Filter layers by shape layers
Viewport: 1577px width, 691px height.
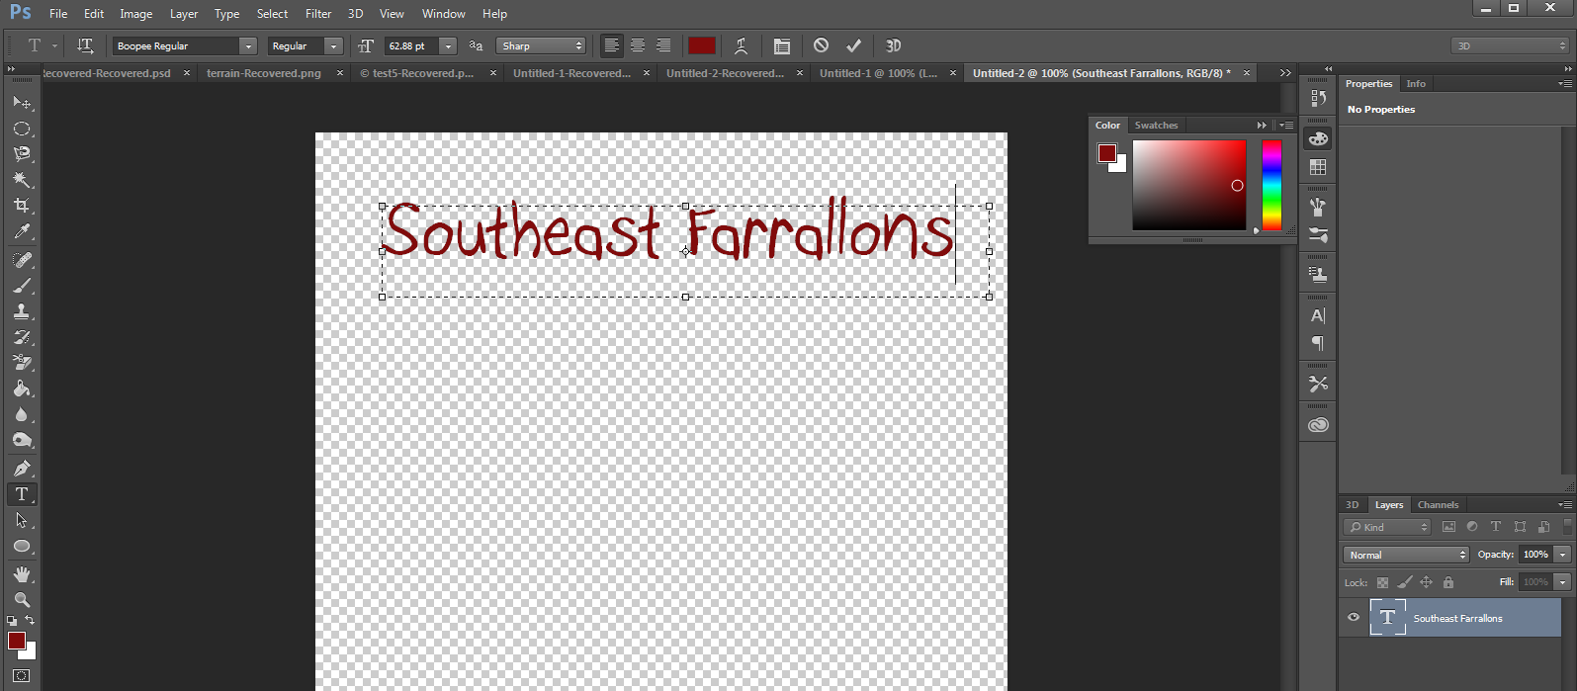click(x=1520, y=527)
